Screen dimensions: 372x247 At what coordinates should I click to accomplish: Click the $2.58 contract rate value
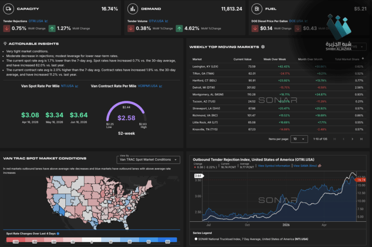click(x=126, y=118)
